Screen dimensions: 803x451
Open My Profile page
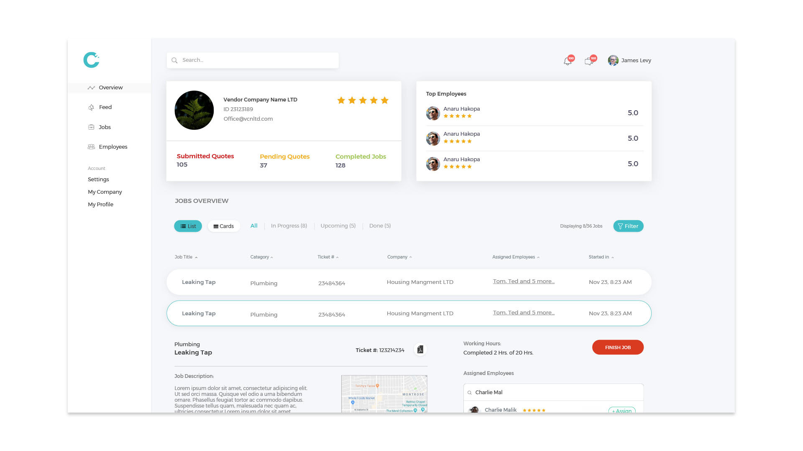coord(100,205)
